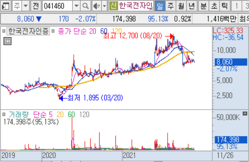Switch to tick 틱 chart period
The image size is (249, 162).
[225, 6]
